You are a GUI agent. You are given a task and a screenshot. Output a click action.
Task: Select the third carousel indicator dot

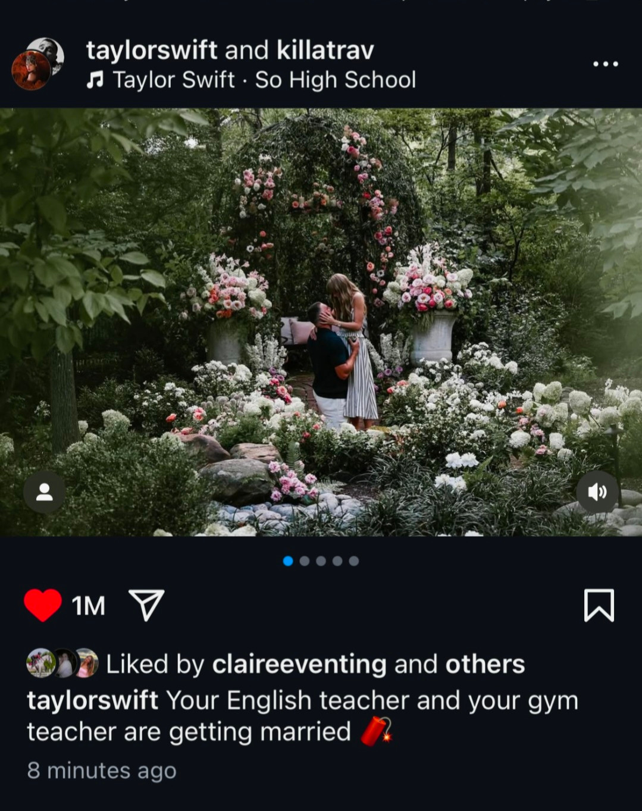click(x=321, y=561)
